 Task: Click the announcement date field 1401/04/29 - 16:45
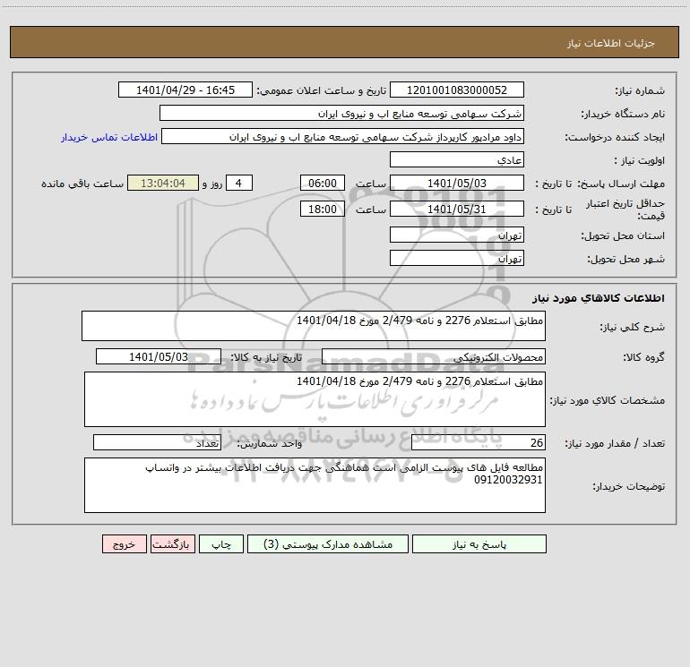[x=185, y=90]
